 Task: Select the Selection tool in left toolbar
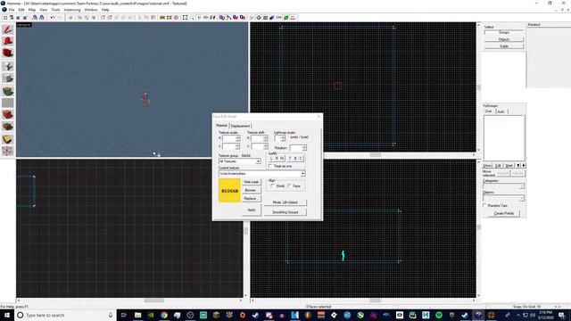pos(8,29)
